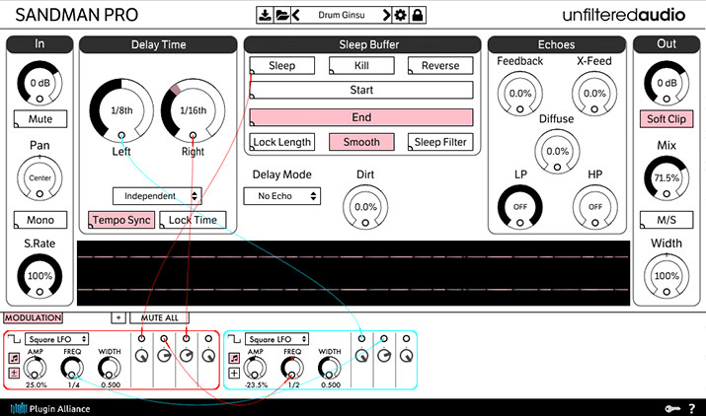Click MUTE ALL modulation button

point(159,318)
